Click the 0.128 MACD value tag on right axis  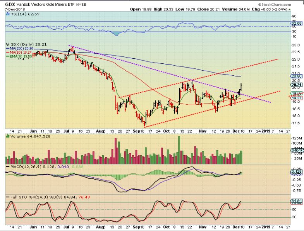tap(297, 172)
